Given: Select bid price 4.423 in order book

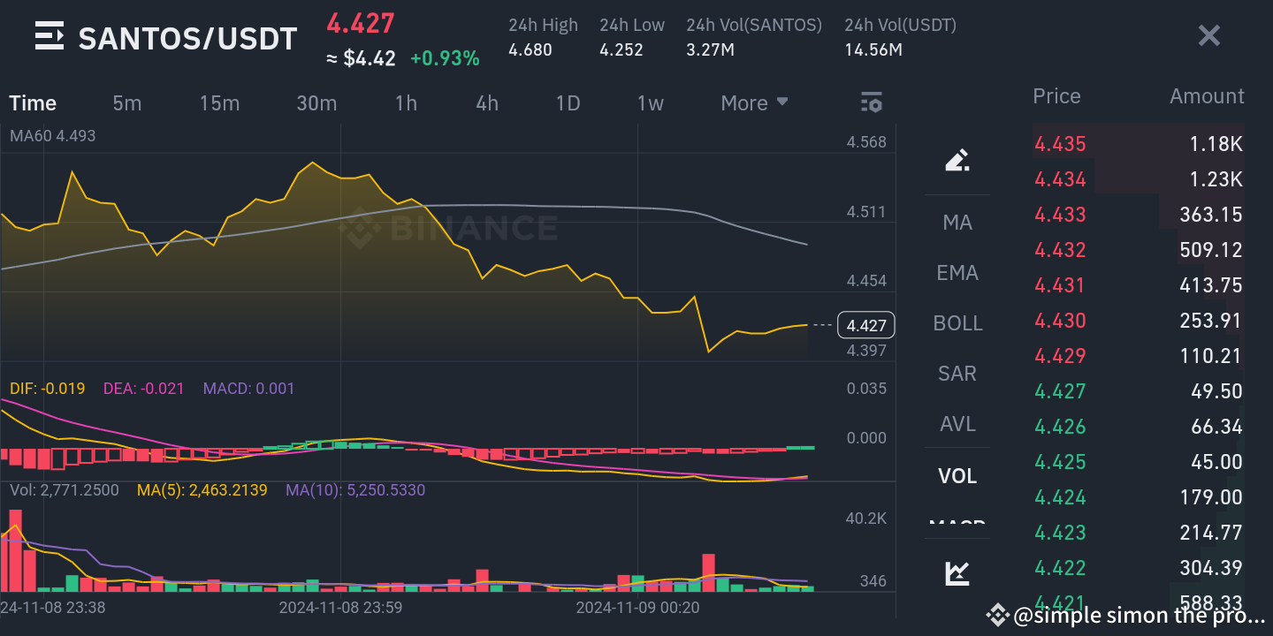Looking at the screenshot, I should (1060, 533).
